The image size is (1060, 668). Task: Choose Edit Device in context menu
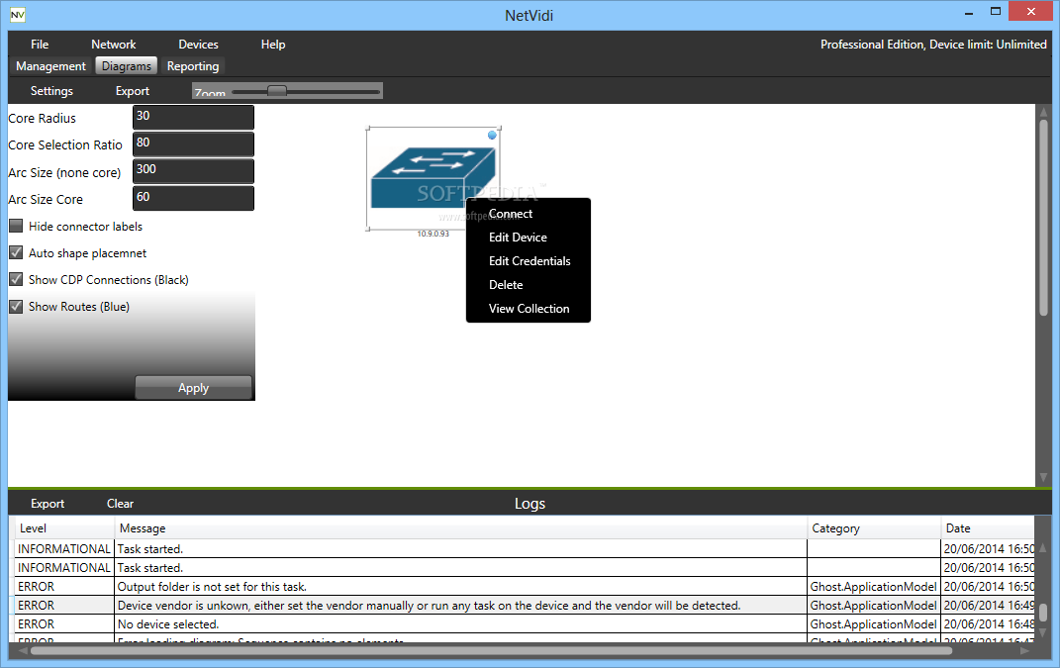coord(518,238)
